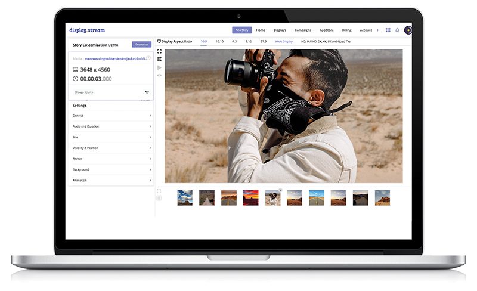477x291 pixels.
Task: Expand the General settings section
Action: 111,116
